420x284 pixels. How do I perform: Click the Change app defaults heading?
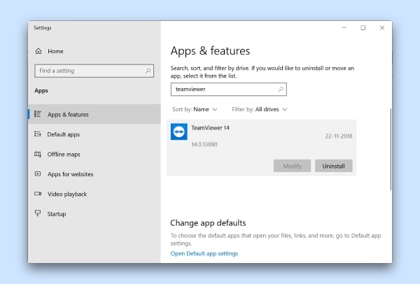(208, 222)
